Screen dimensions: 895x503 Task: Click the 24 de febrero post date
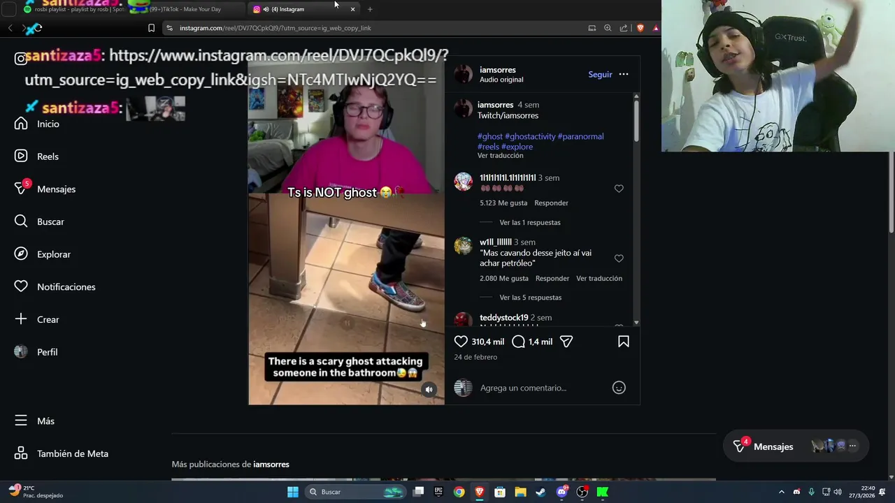point(475,357)
